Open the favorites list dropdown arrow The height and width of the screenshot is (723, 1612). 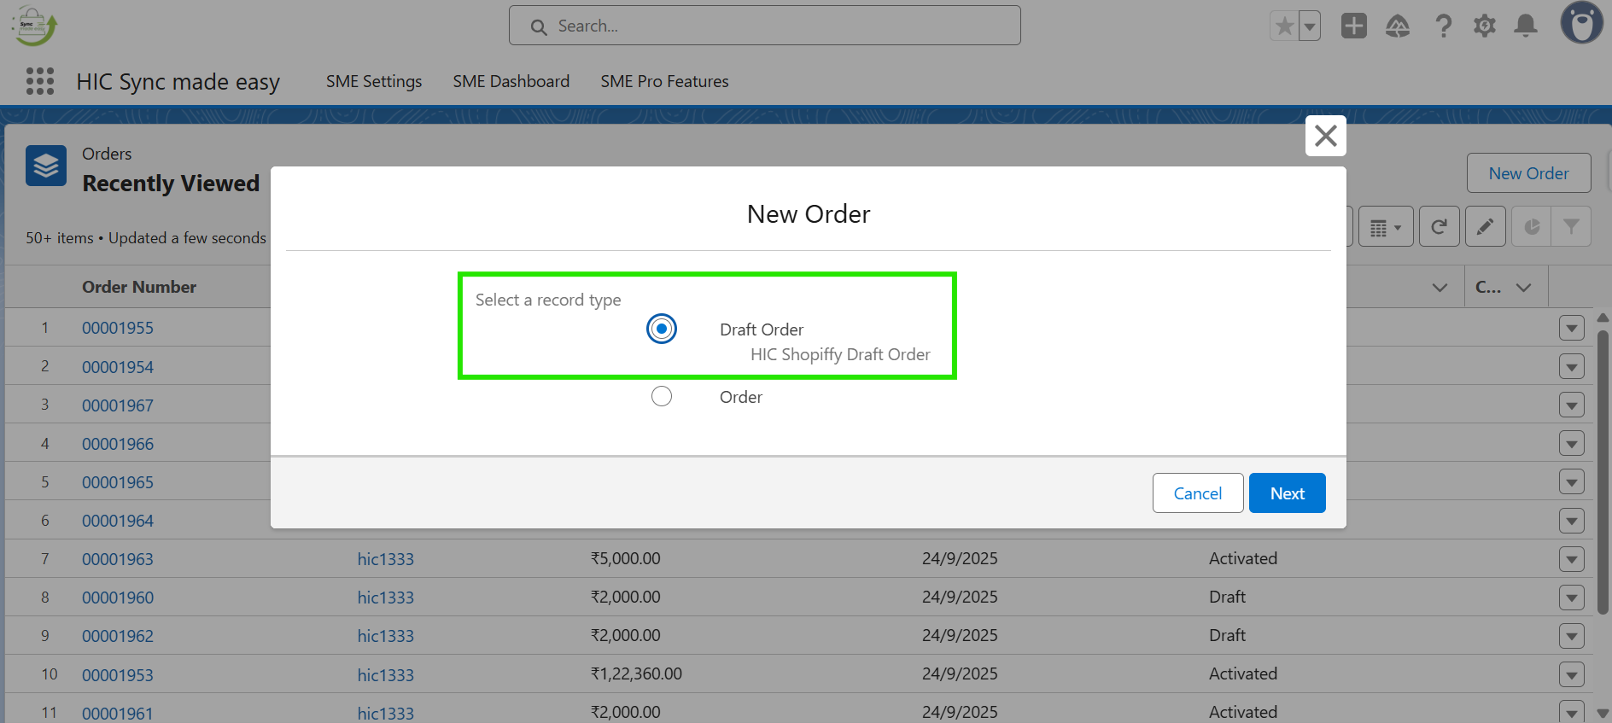click(1310, 26)
